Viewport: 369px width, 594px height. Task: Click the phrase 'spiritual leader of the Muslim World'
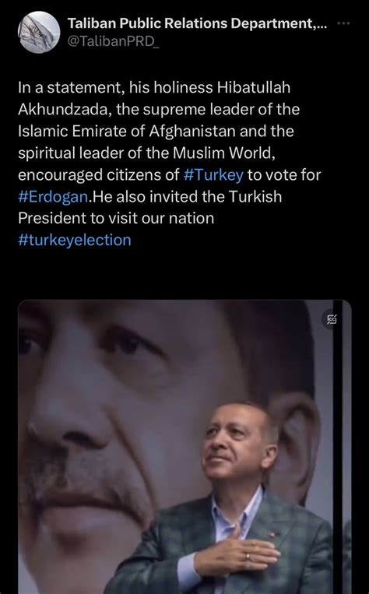(145, 153)
